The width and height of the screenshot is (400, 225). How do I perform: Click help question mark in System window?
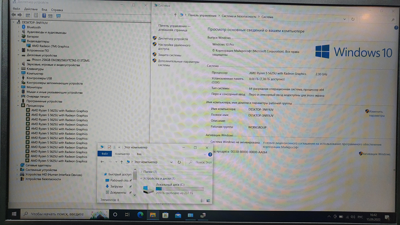coord(396,28)
